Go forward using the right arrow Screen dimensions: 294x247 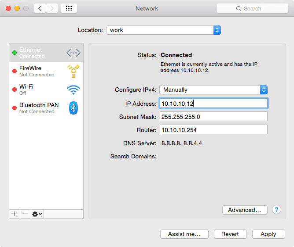tap(52, 8)
